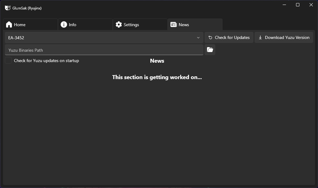This screenshot has height=188, width=318.
Task: Expand the EA-3452 version dropdown
Action: tap(104, 38)
